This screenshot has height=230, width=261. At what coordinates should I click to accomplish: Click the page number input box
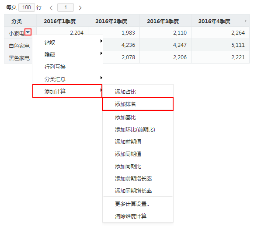click(x=66, y=7)
